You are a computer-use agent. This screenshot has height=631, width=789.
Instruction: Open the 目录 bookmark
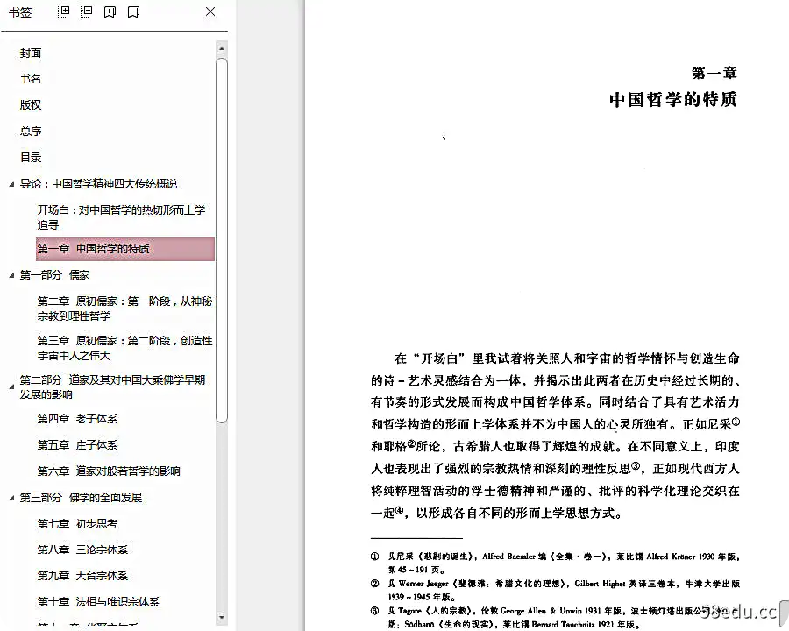click(x=31, y=158)
